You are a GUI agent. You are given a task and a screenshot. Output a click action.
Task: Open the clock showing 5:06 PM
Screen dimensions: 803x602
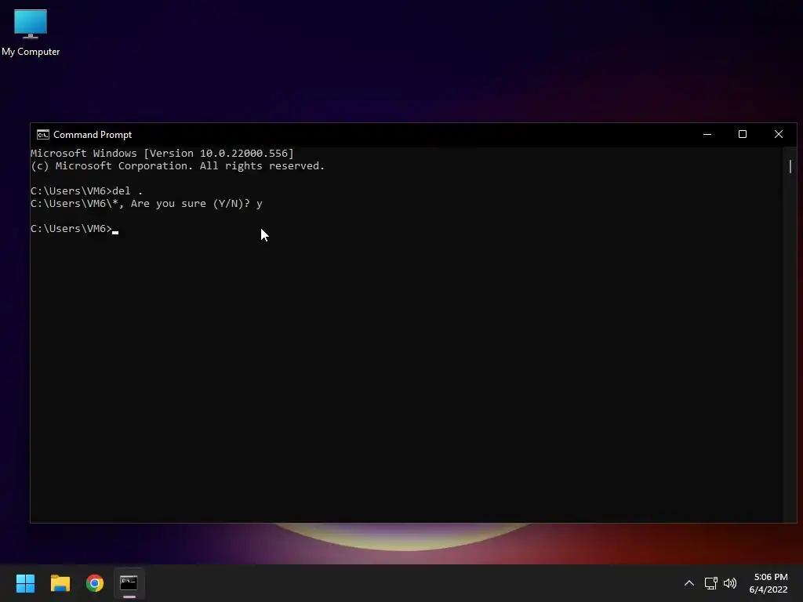pyautogui.click(x=768, y=583)
